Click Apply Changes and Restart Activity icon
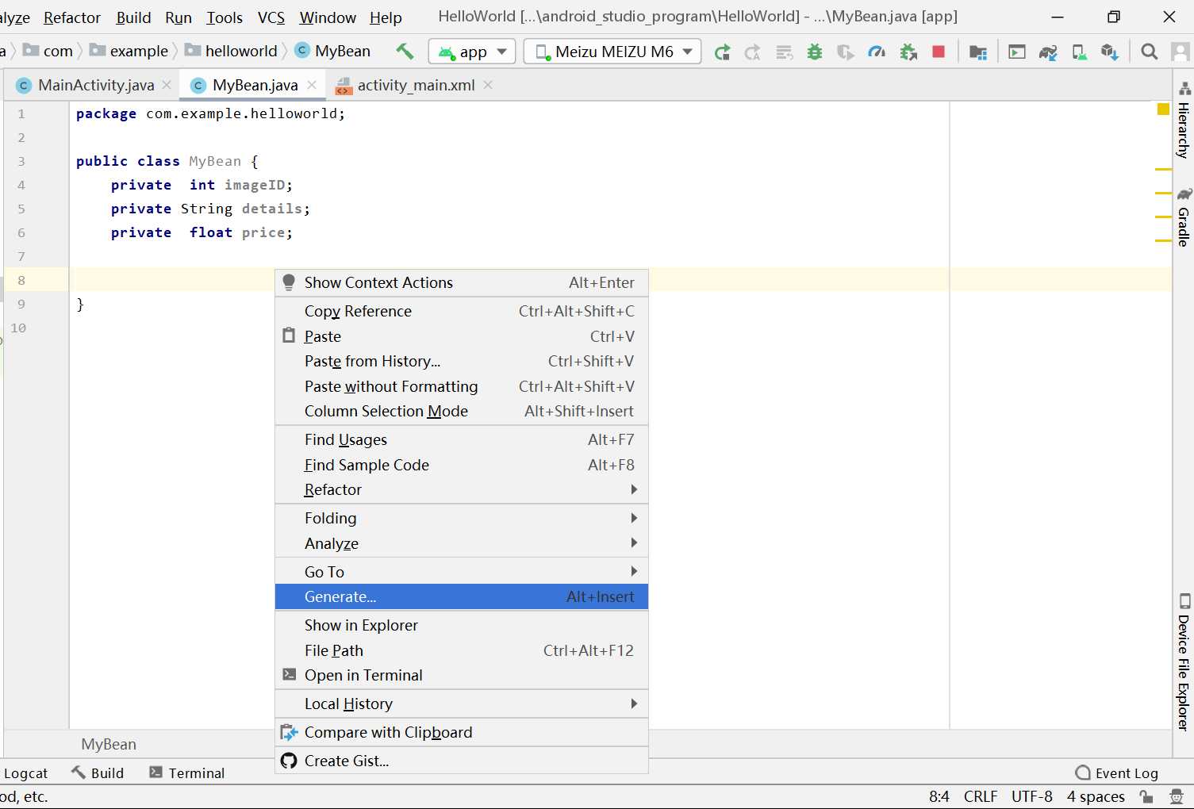This screenshot has width=1194, height=809. (753, 52)
